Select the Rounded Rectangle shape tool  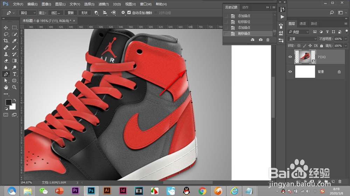click(14, 81)
